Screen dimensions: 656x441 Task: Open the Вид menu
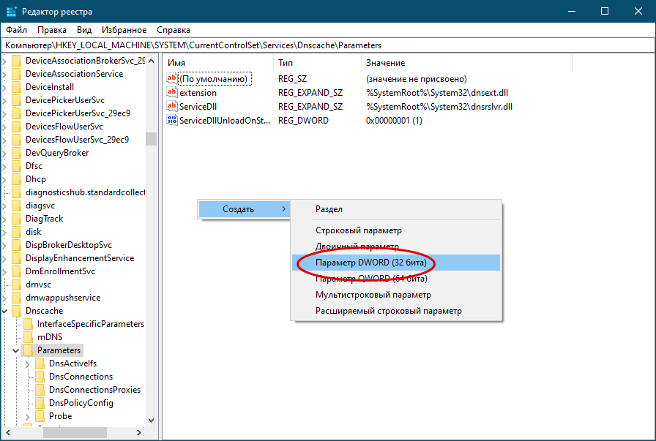84,30
